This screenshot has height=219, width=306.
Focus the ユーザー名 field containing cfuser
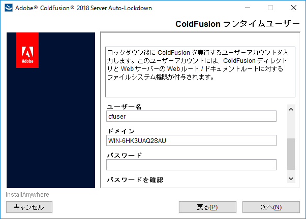click(191, 117)
